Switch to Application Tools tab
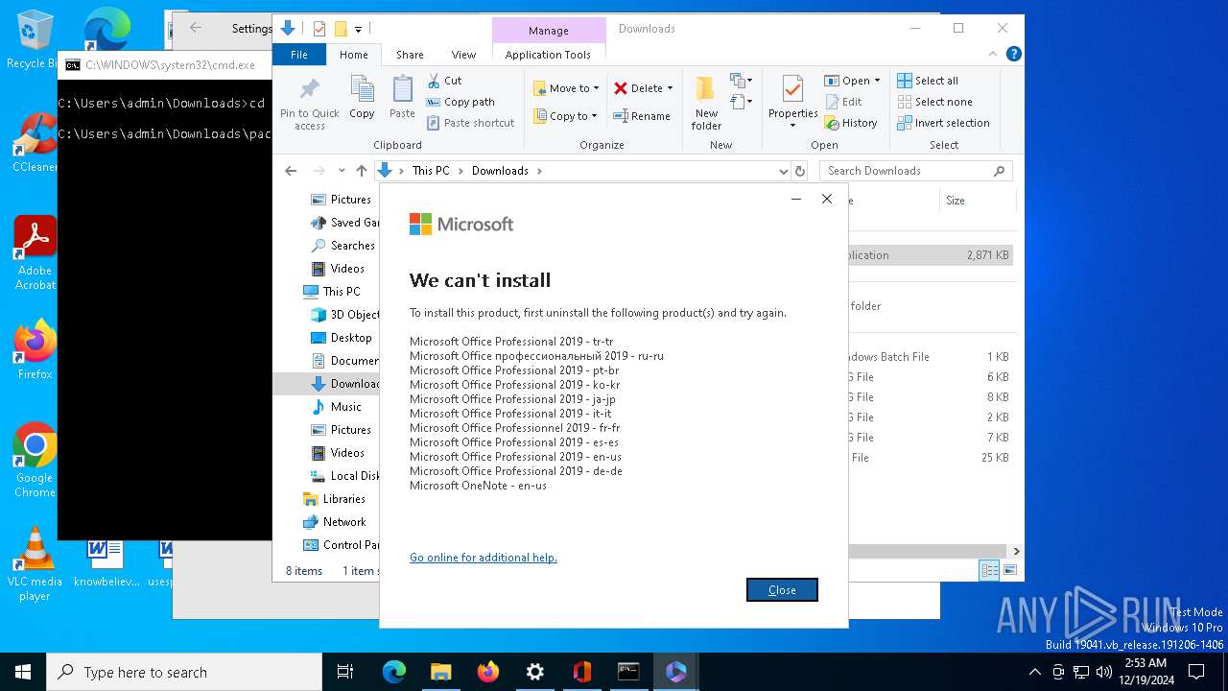 (548, 55)
